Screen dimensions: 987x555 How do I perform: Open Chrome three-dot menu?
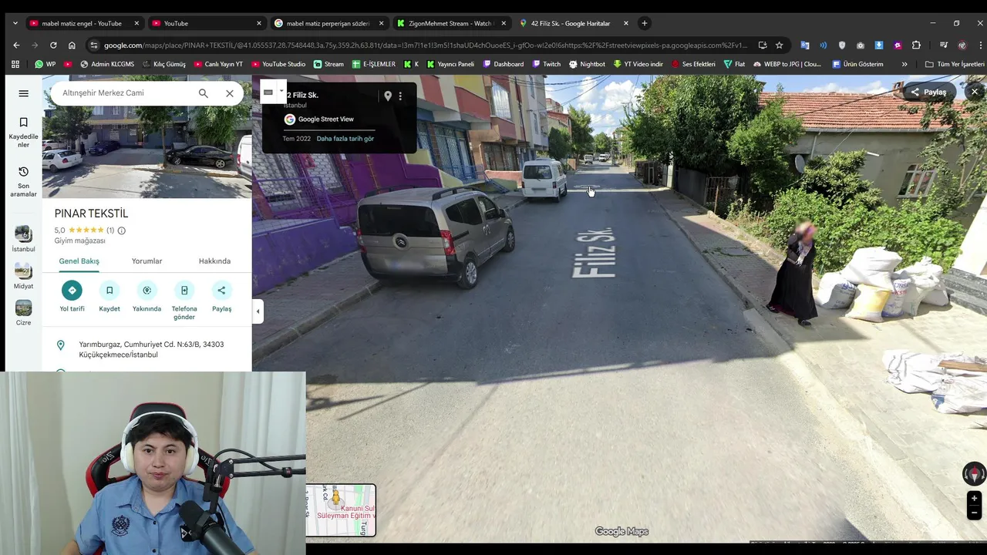(x=980, y=45)
